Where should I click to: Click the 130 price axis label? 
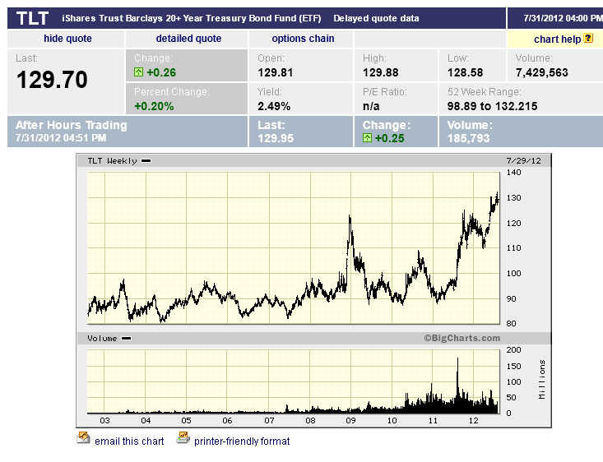pos(513,197)
